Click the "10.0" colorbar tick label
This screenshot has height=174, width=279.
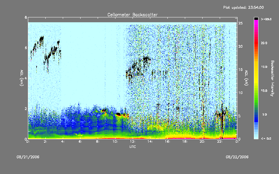264,91
